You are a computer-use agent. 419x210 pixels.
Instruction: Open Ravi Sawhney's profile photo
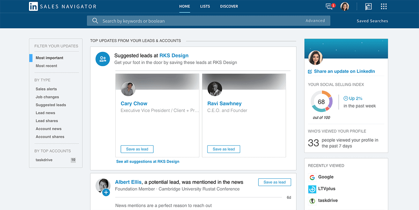[214, 89]
